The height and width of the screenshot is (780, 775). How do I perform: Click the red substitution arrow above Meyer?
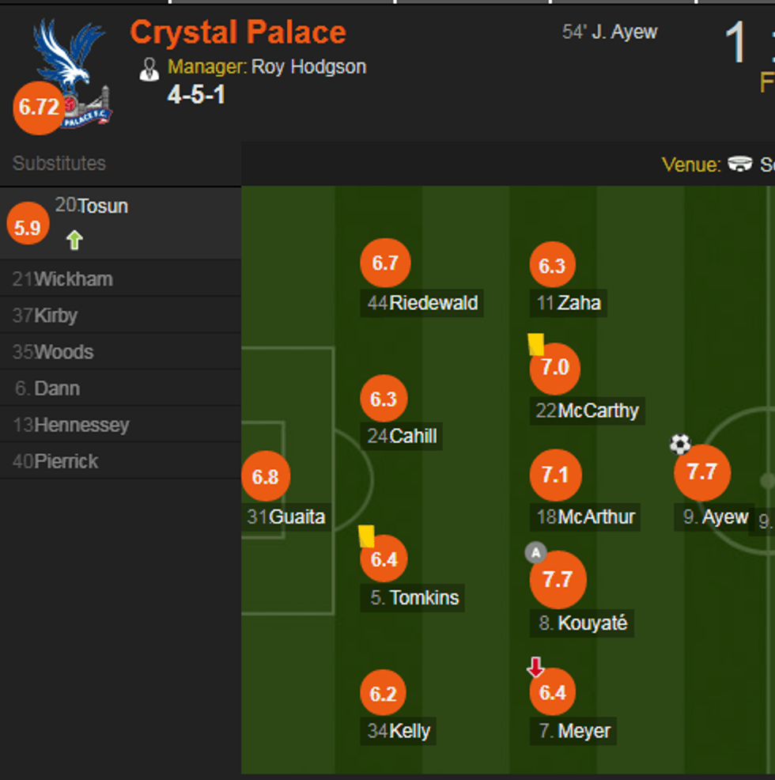pos(535,665)
